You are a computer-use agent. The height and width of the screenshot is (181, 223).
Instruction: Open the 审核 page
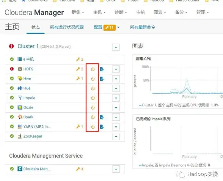tap(140, 12)
